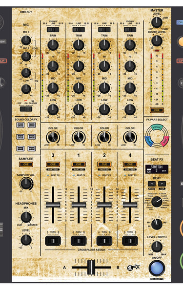The height and width of the screenshot is (291, 183).
Task: Click the channel 1 volume fader handle
Action: click(x=79, y=205)
